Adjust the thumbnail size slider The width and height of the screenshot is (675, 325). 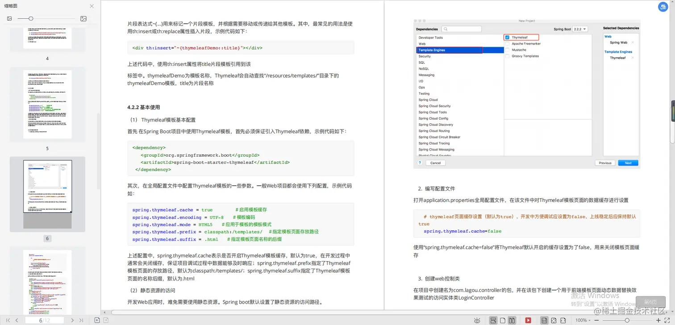tap(31, 19)
